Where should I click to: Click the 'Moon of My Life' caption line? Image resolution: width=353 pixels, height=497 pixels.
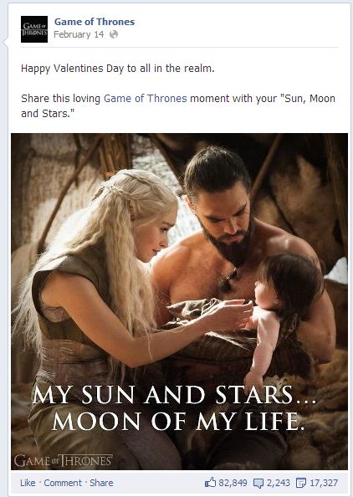[x=178, y=422]
